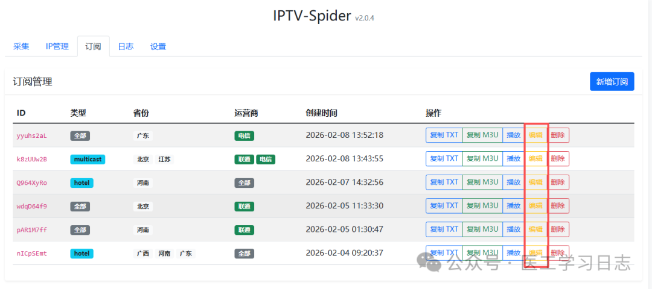The image size is (652, 289).
Task: Select the 日志 tab
Action: [126, 46]
